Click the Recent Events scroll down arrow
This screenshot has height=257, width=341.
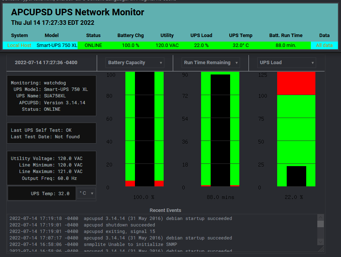tap(321, 241)
